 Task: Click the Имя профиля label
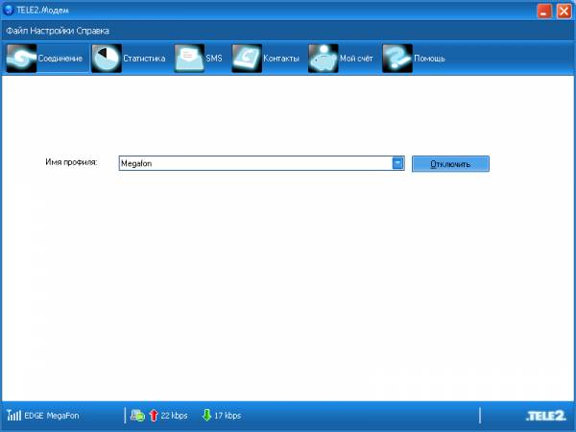coord(71,162)
